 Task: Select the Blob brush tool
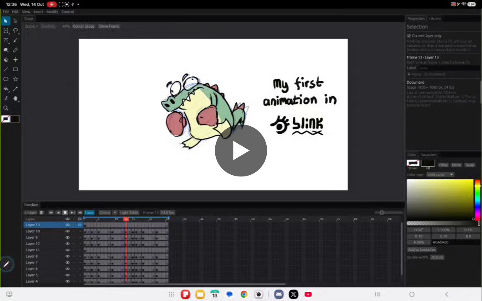(6, 50)
